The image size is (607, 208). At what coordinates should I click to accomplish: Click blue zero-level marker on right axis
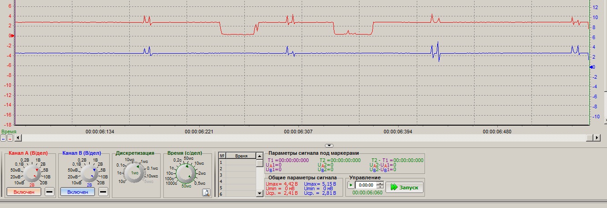point(591,67)
